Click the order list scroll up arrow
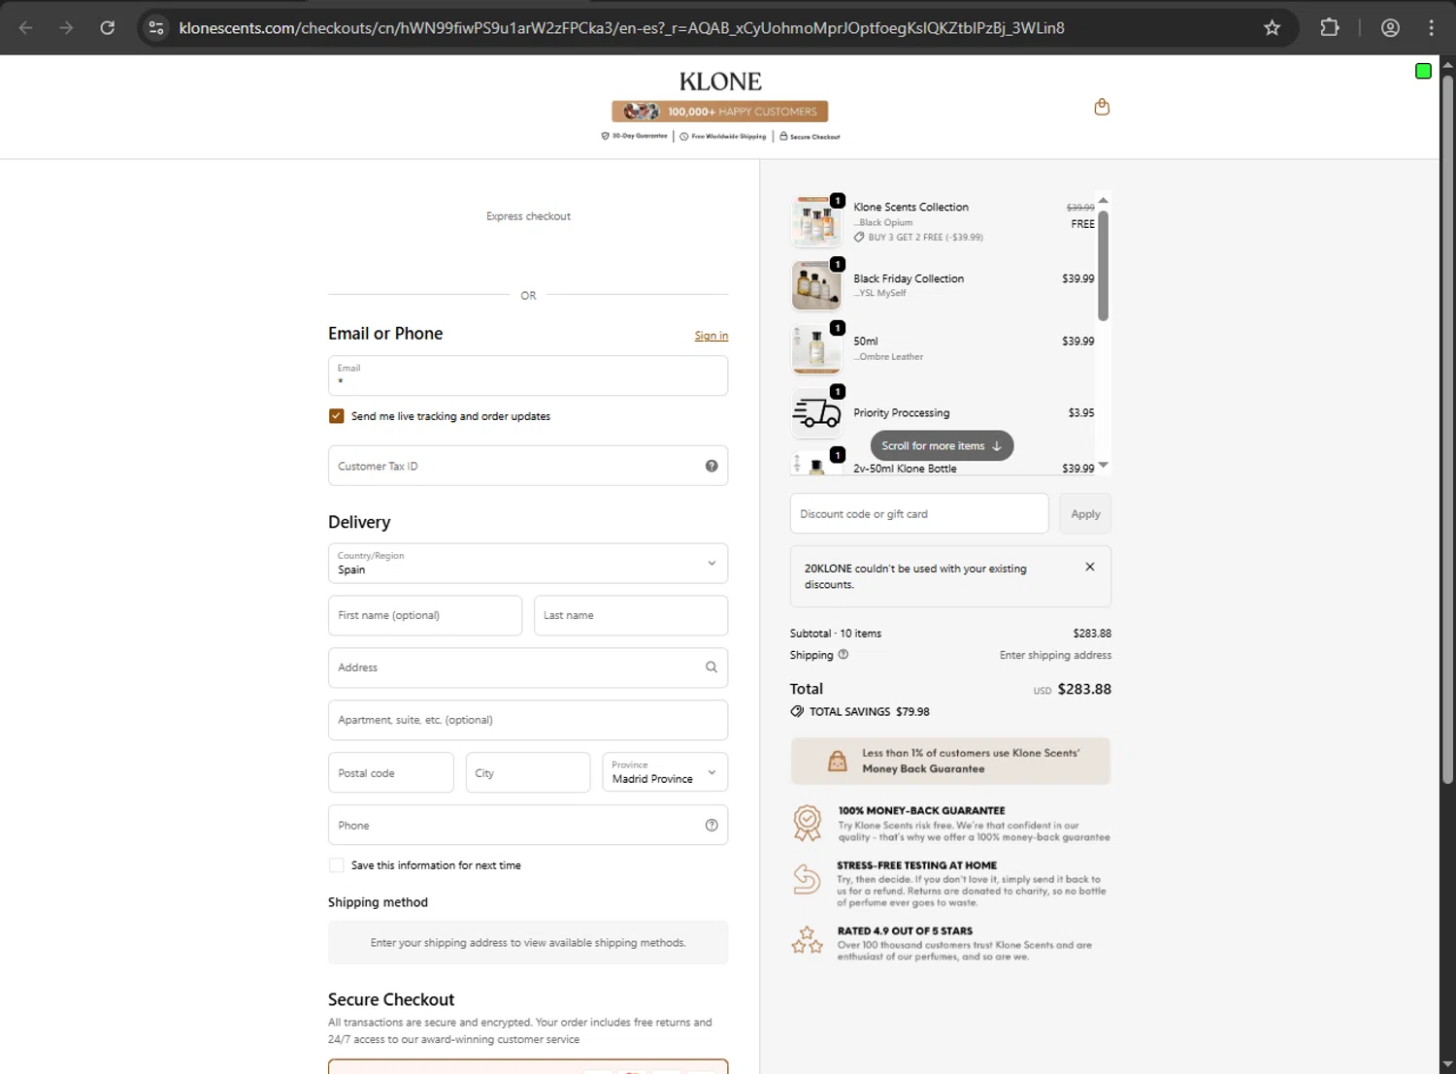Screen dimensions: 1456x1074 pos(1103,200)
